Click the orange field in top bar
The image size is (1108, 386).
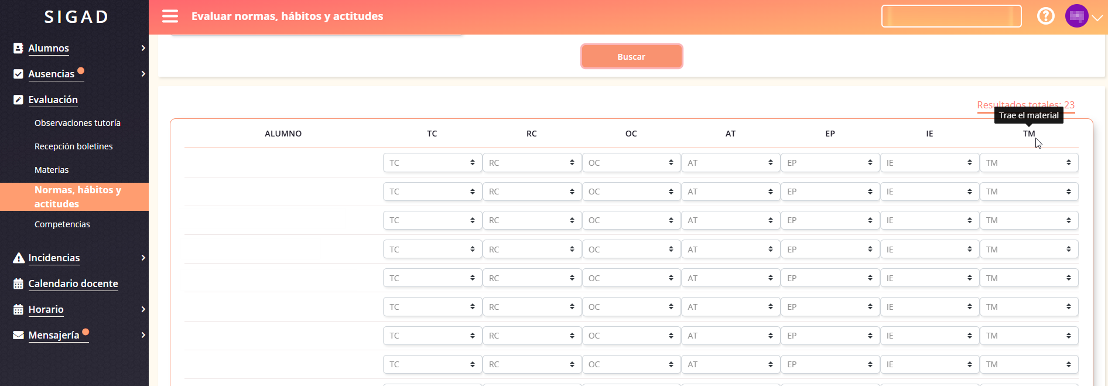[951, 16]
